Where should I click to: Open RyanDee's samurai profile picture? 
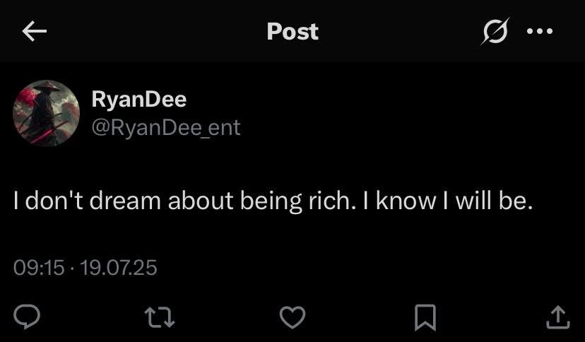[47, 113]
